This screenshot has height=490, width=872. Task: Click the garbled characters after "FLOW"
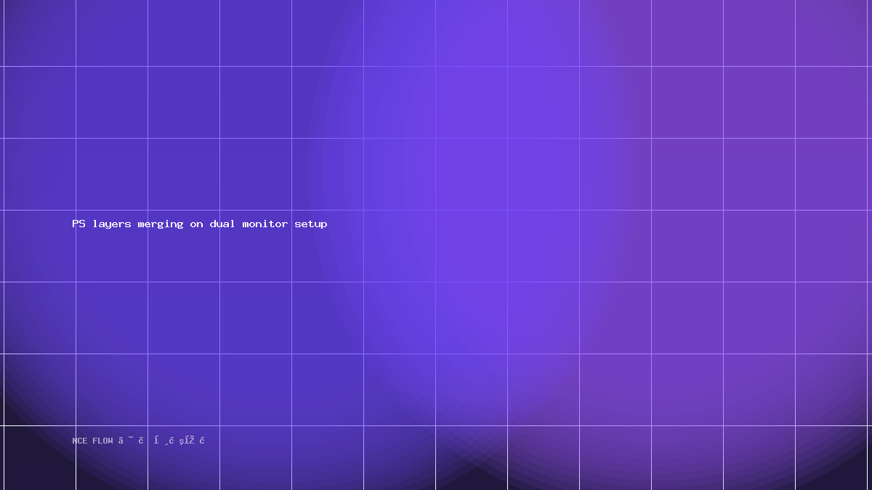click(x=161, y=441)
